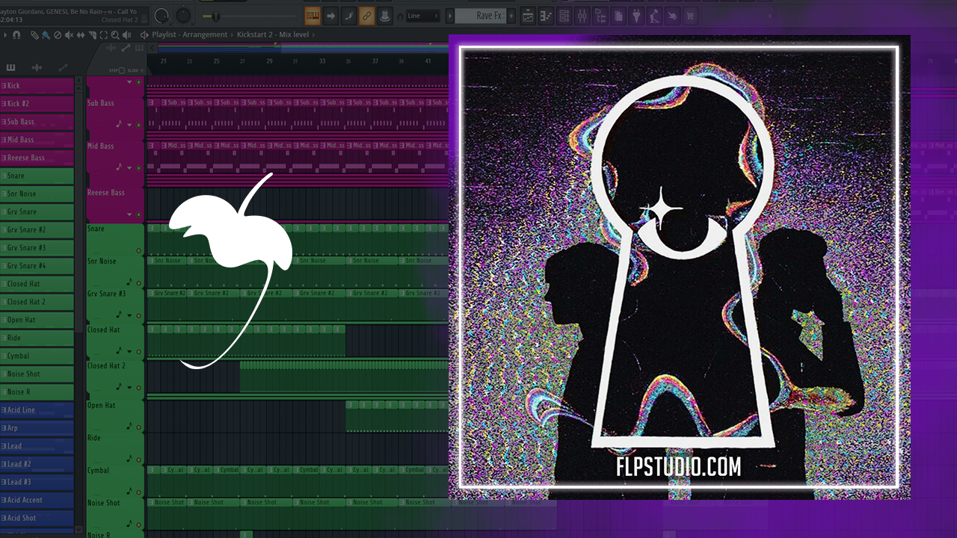Toggle the link-to-controller chain button
957x538 pixels.
[x=366, y=16]
